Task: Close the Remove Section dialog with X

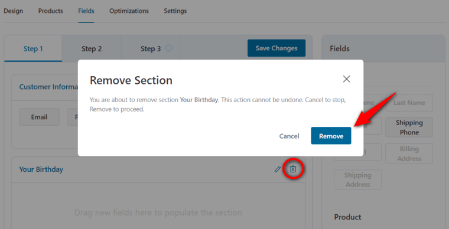Action: [x=346, y=79]
